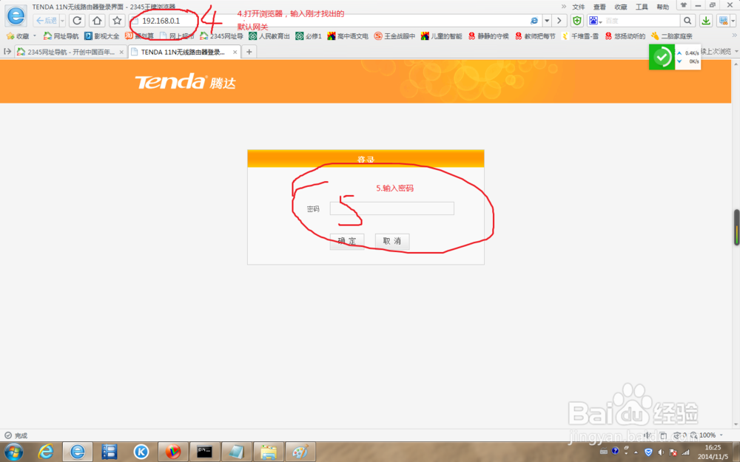The height and width of the screenshot is (462, 740).
Task: Click the tab list toggle icon left of tabs
Action: tap(7, 52)
